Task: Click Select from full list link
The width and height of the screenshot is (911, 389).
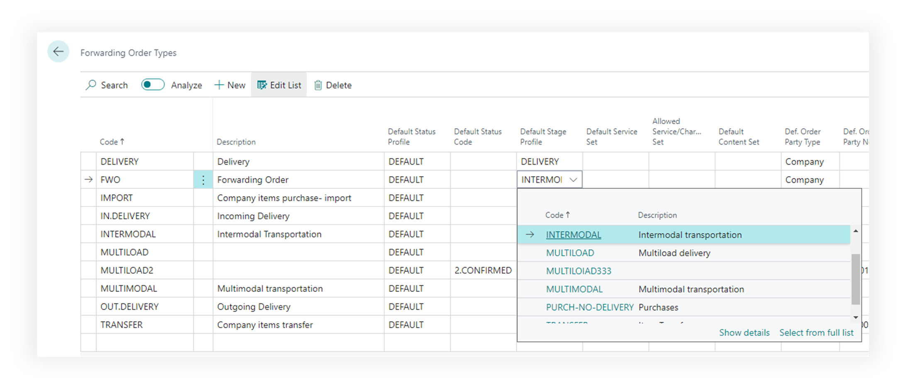Action: 816,333
